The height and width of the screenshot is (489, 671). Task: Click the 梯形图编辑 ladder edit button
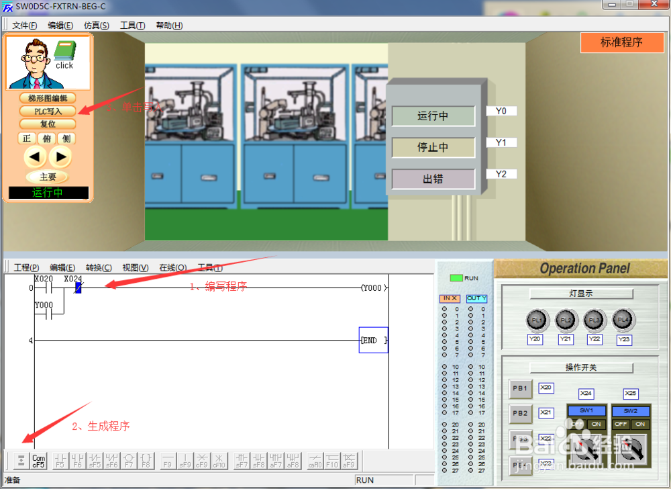tap(48, 98)
